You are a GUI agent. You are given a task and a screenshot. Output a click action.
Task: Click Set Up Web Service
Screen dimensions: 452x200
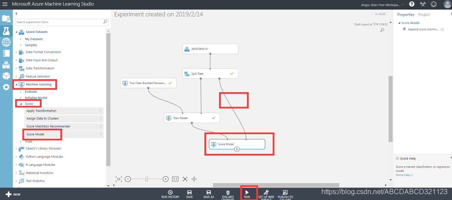pyautogui.click(x=266, y=195)
